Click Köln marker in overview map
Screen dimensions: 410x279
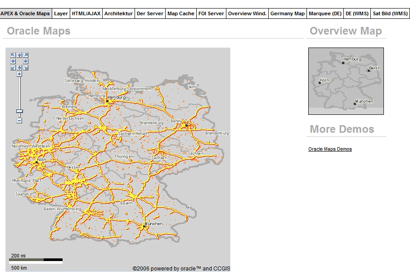point(320,83)
